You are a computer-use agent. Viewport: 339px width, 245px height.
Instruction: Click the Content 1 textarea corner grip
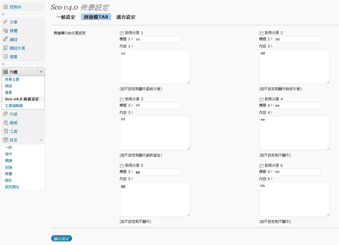pyautogui.click(x=189, y=82)
